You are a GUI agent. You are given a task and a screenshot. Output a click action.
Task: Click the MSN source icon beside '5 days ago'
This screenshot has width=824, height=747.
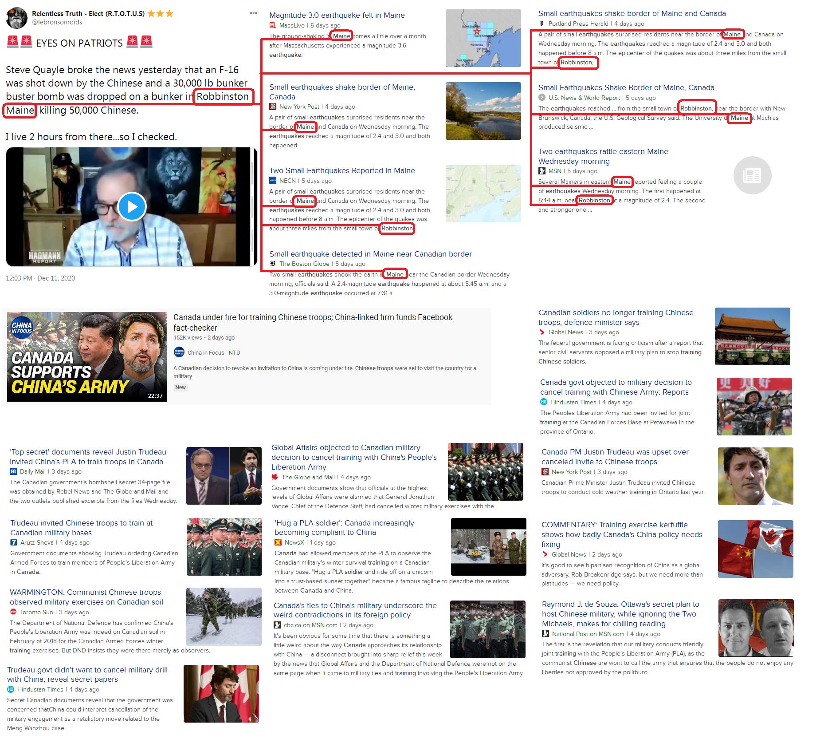pyautogui.click(x=542, y=171)
